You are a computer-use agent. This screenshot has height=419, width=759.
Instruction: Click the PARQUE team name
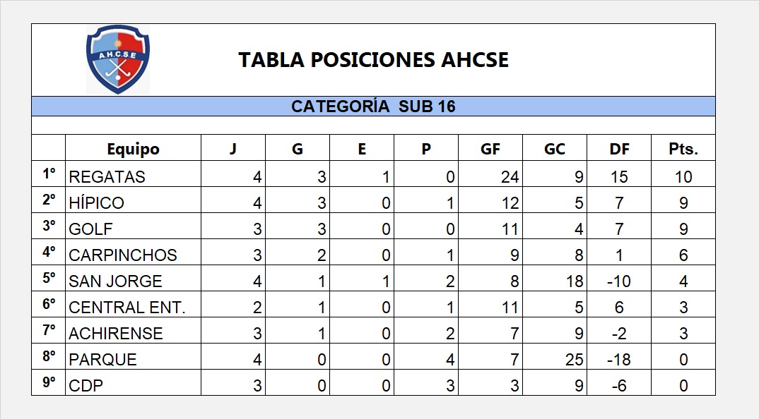(103, 360)
